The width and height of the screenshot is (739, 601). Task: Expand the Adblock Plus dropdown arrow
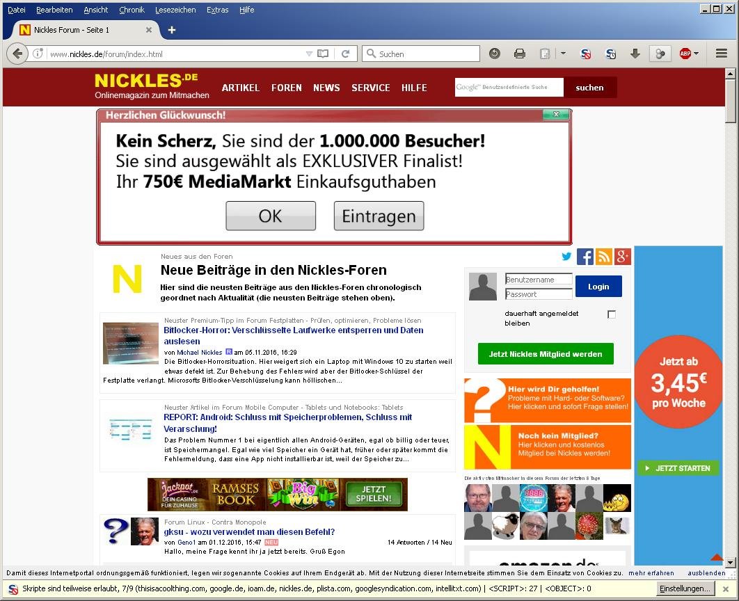coord(696,54)
